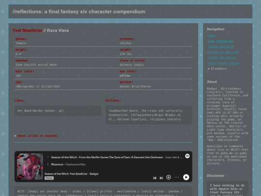
Task: Click the hair color value 'red'
Action: pyautogui.click(x=18, y=75)
